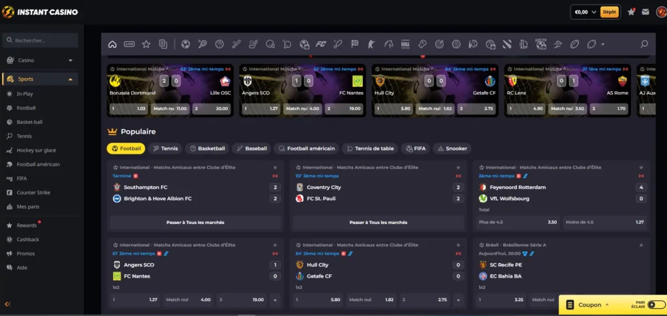Image resolution: width=667 pixels, height=316 pixels.
Task: Open the bet slips documents icon
Action: coord(163,44)
